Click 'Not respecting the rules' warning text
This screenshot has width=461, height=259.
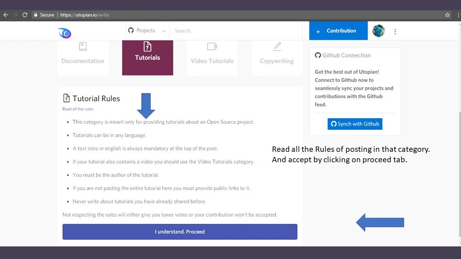coord(170,215)
